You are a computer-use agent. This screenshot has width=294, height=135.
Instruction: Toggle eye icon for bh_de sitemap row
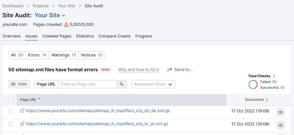coord(280,112)
